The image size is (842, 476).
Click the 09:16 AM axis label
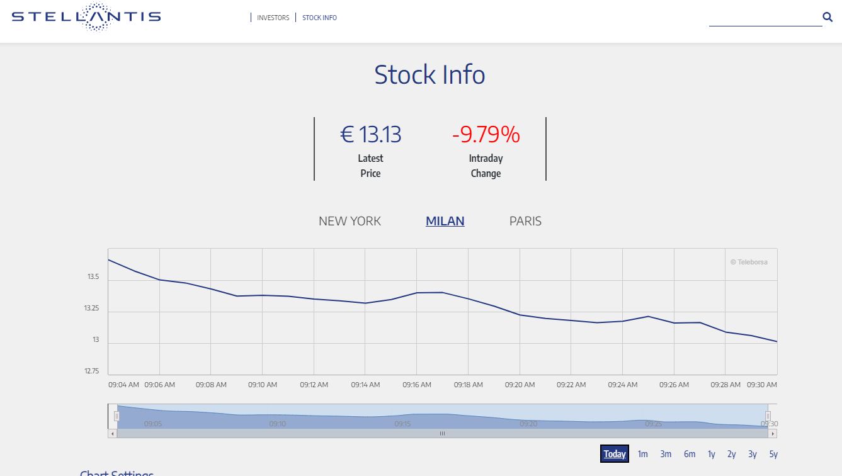pos(417,385)
